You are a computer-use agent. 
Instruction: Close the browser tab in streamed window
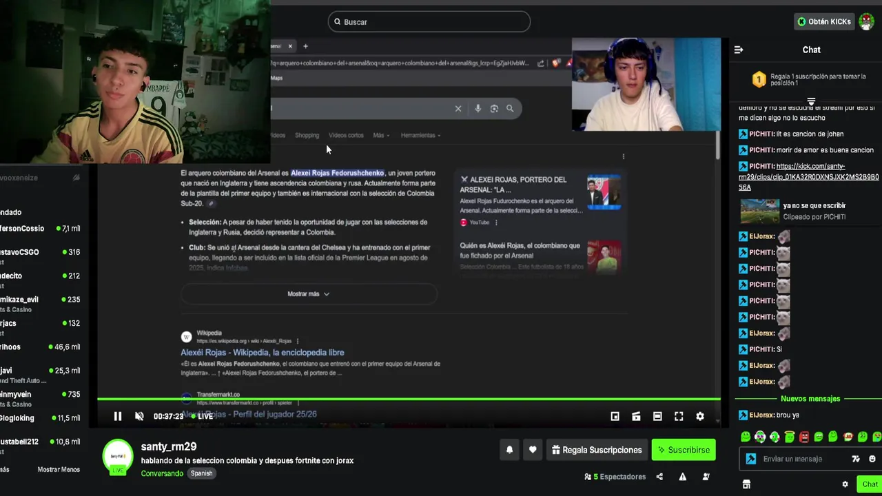coord(290,46)
